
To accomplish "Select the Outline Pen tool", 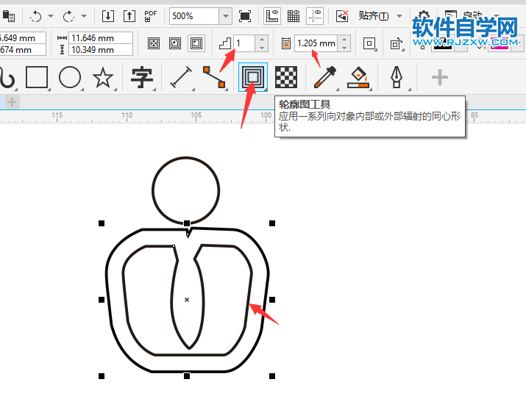I will (x=397, y=77).
